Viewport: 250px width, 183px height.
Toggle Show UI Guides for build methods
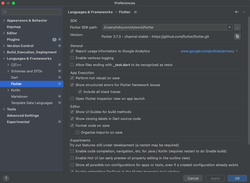pyautogui.click(x=72, y=112)
